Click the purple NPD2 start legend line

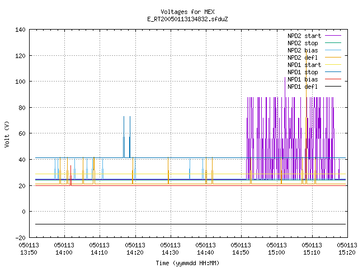[x=333, y=36]
